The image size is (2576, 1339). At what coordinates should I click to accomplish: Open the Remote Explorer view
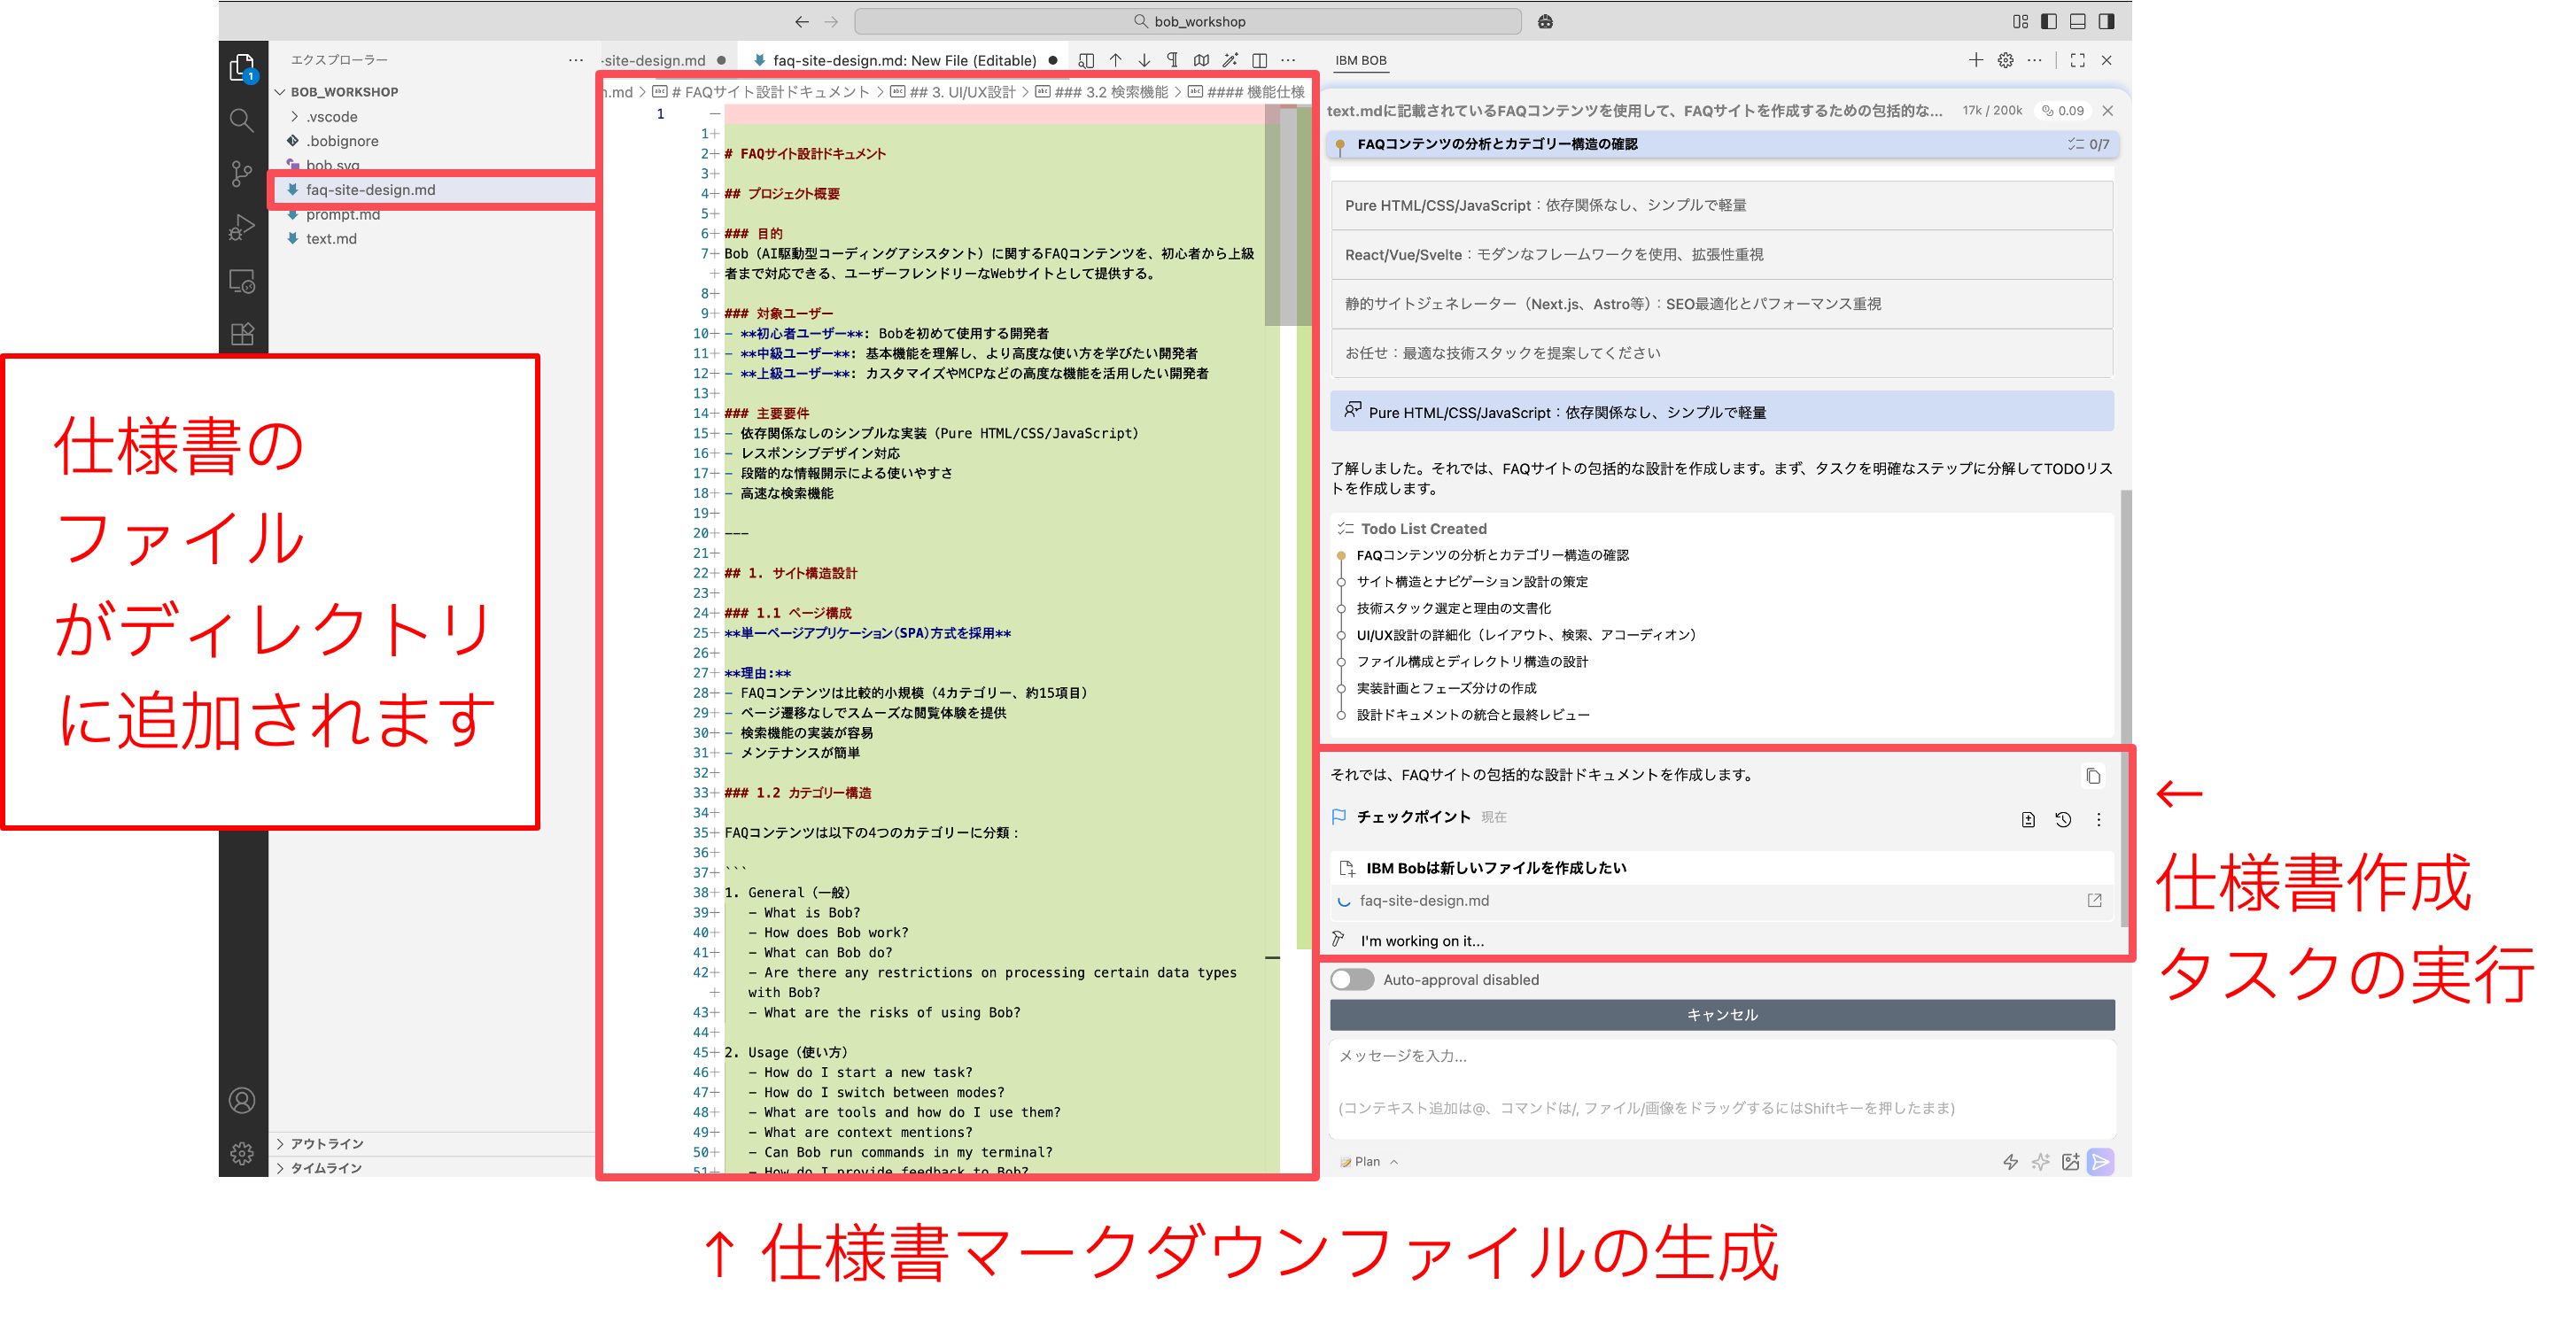242,281
